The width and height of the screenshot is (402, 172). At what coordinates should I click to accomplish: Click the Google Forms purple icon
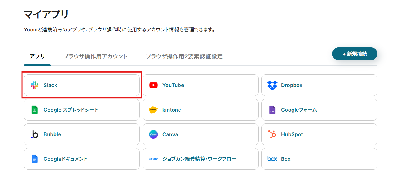272,110
